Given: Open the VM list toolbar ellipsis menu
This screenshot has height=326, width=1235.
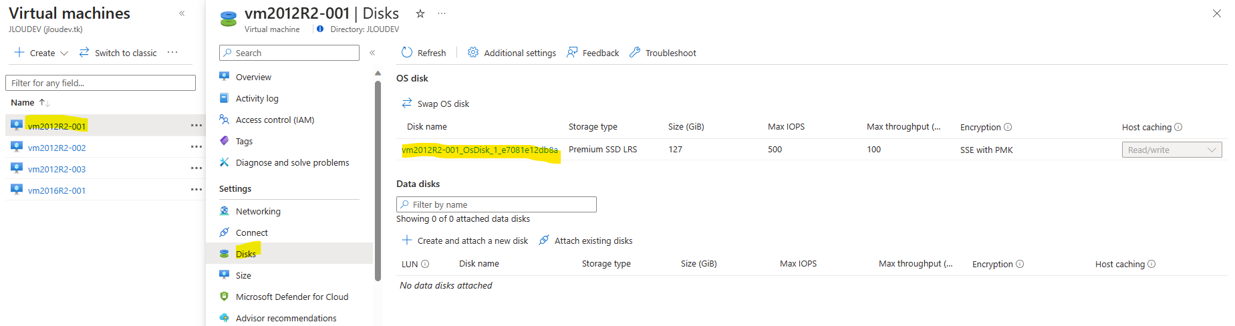Looking at the screenshot, I should tap(172, 52).
